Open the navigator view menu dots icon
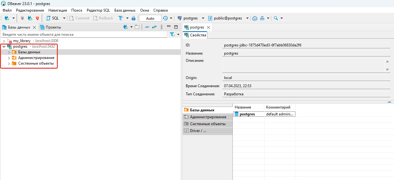394x180 pixels. 161,27
